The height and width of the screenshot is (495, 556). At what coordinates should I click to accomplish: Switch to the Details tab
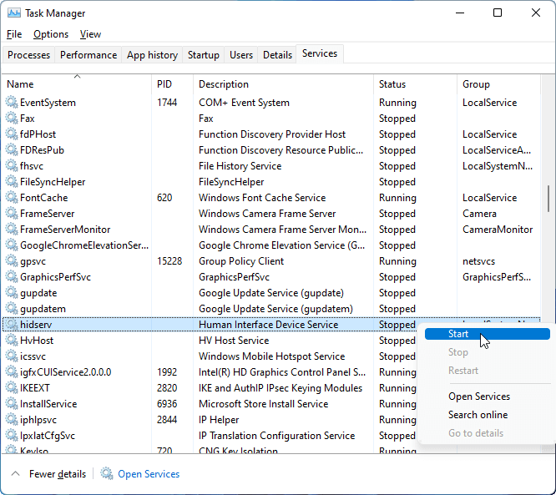pos(277,55)
